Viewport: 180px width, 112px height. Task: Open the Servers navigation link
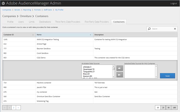(x=17, y=10)
